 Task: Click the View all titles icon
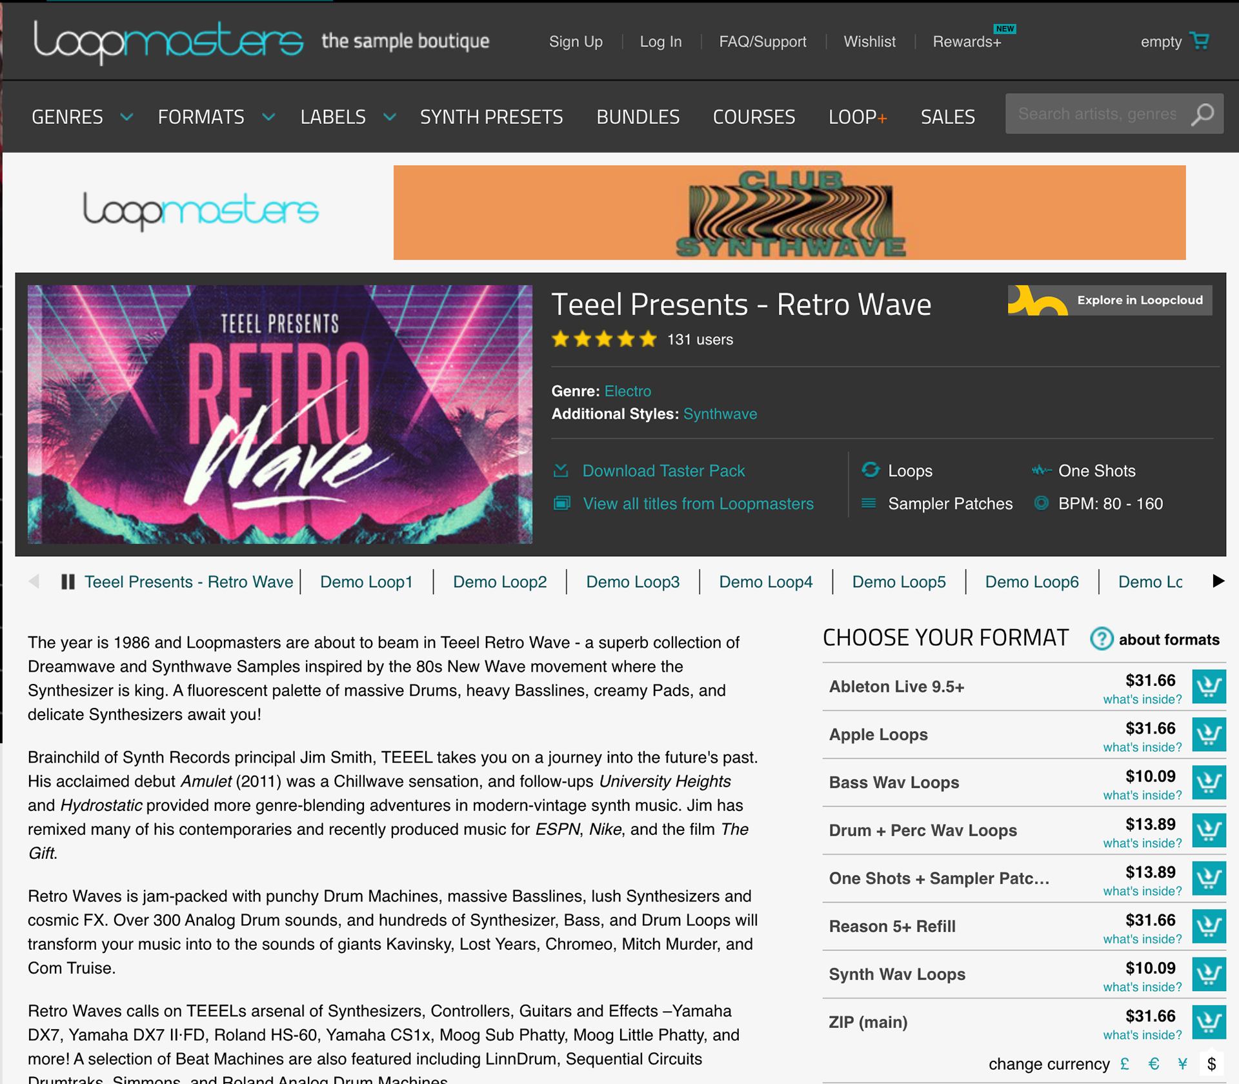562,503
